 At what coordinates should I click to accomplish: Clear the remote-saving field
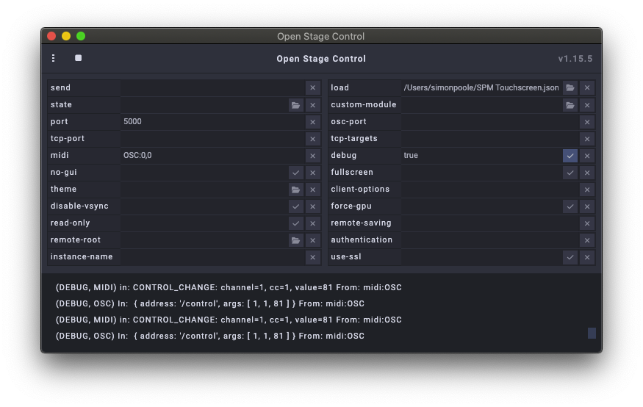point(587,223)
